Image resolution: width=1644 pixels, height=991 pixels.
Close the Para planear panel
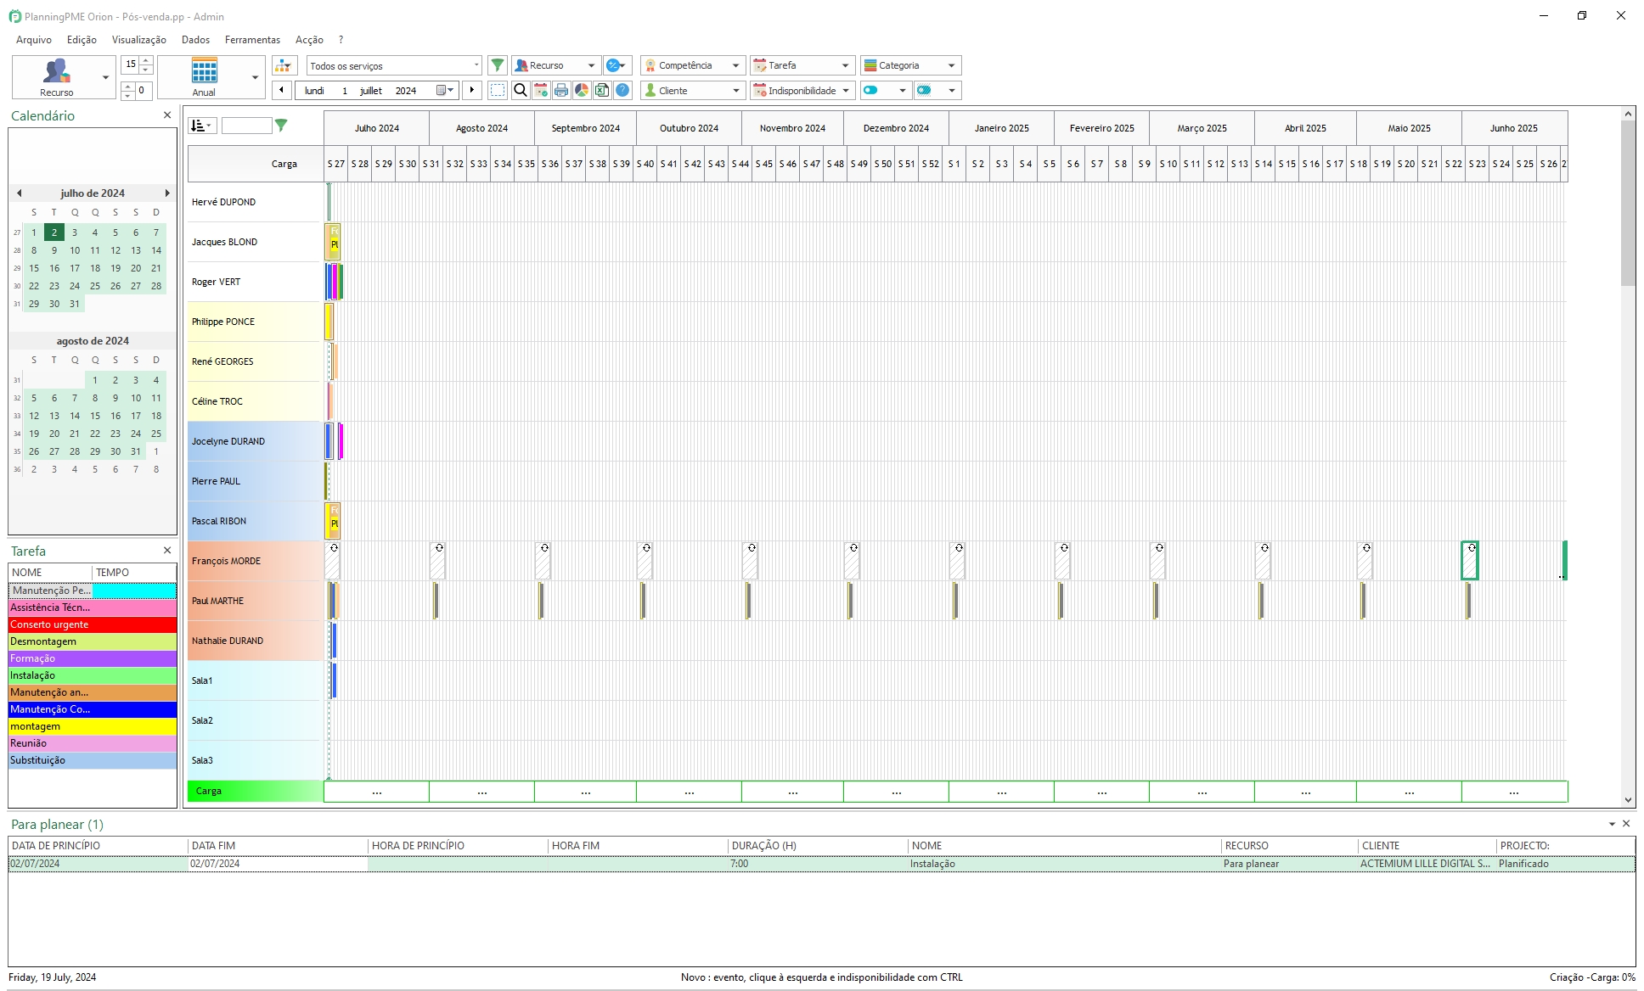(1626, 824)
